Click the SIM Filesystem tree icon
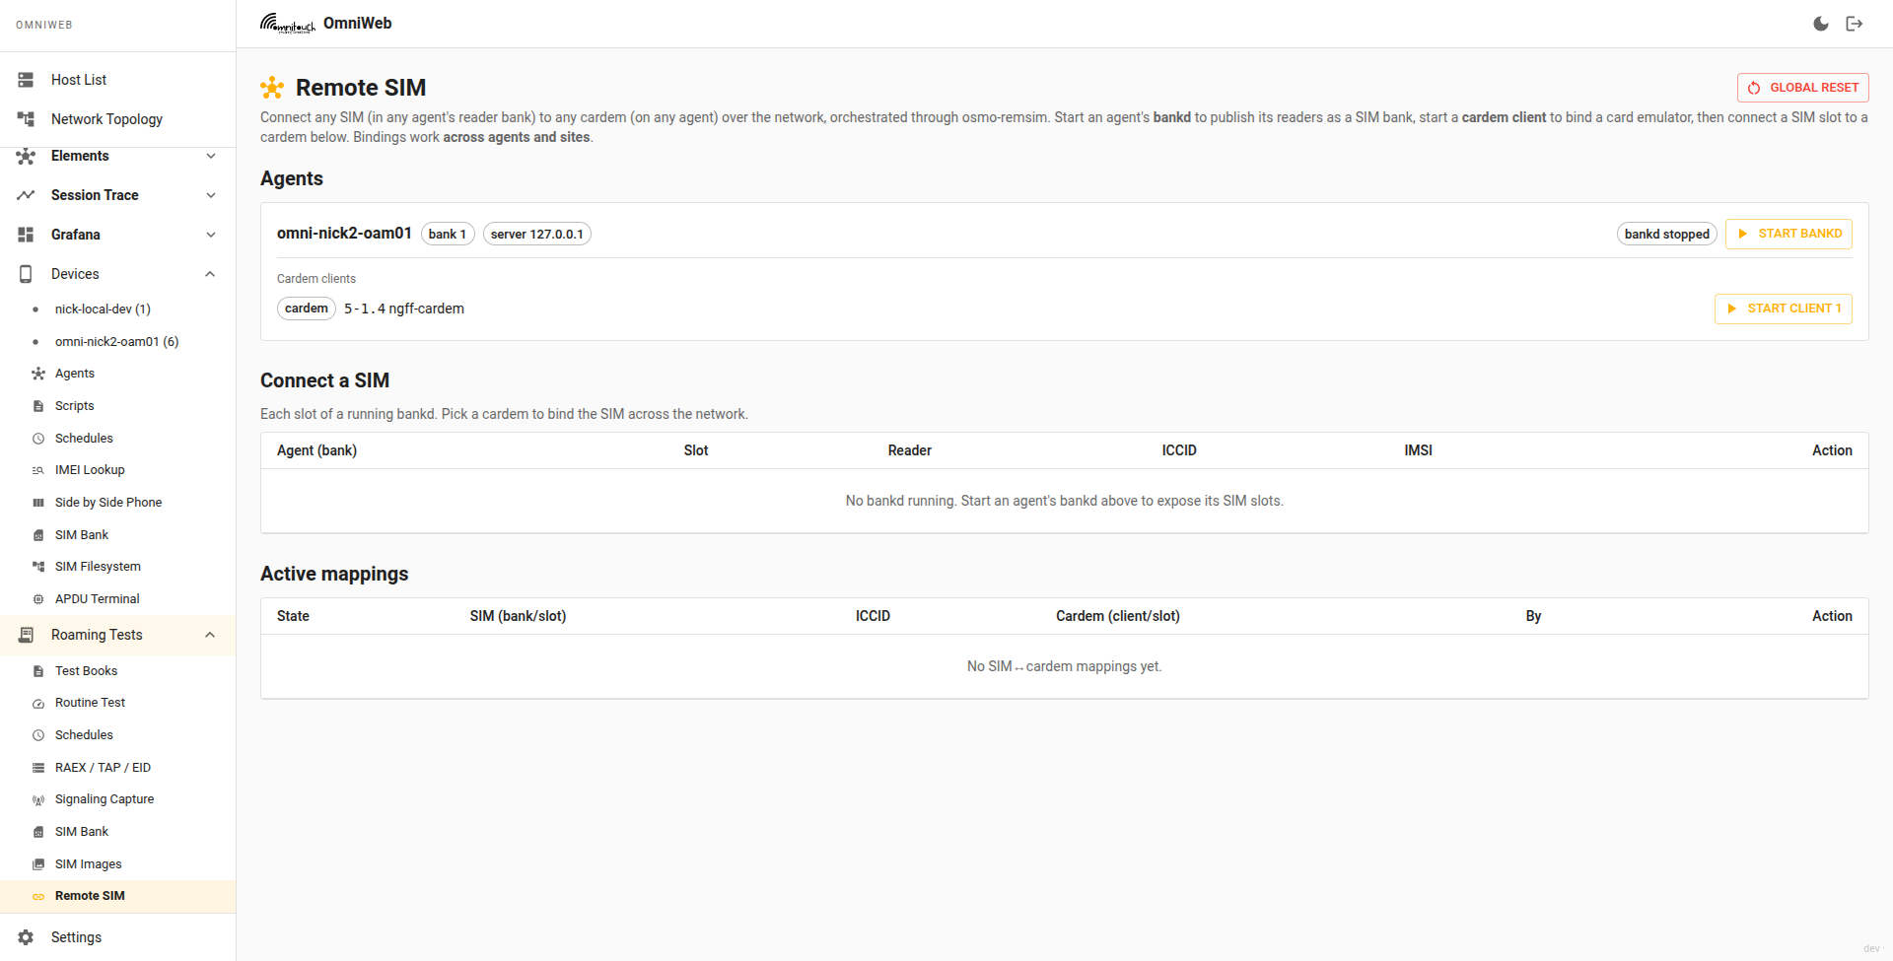The image size is (1893, 961). pyautogui.click(x=38, y=567)
